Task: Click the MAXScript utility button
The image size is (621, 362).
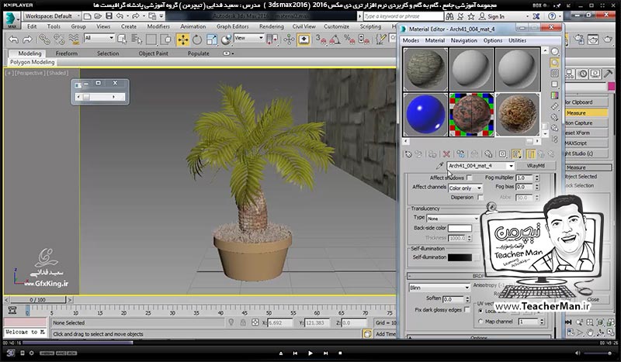Action: [586, 143]
